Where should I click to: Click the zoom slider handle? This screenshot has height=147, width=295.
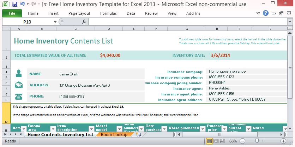(x=258, y=141)
